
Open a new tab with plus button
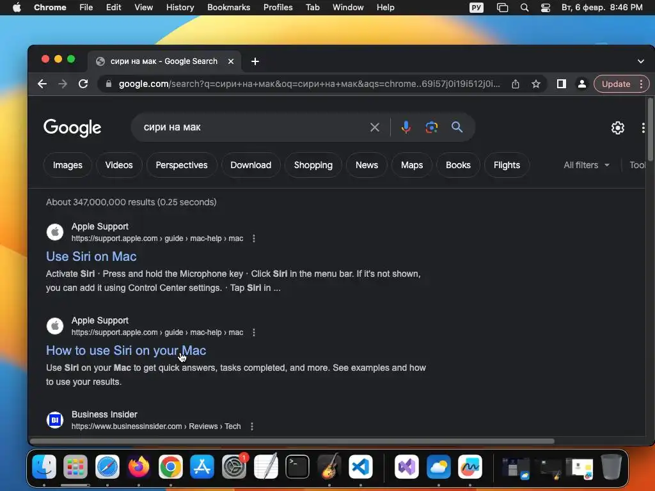(x=255, y=61)
